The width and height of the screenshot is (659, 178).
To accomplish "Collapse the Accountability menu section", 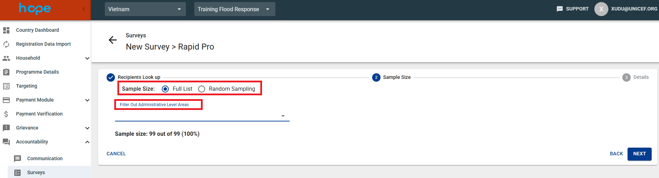I will point(87,142).
